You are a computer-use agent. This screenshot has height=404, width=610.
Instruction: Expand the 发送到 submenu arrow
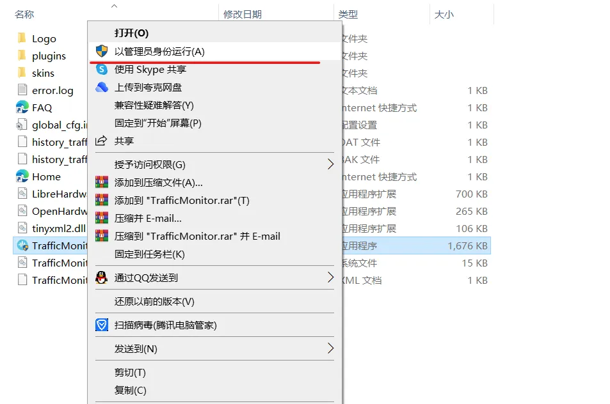(x=330, y=349)
